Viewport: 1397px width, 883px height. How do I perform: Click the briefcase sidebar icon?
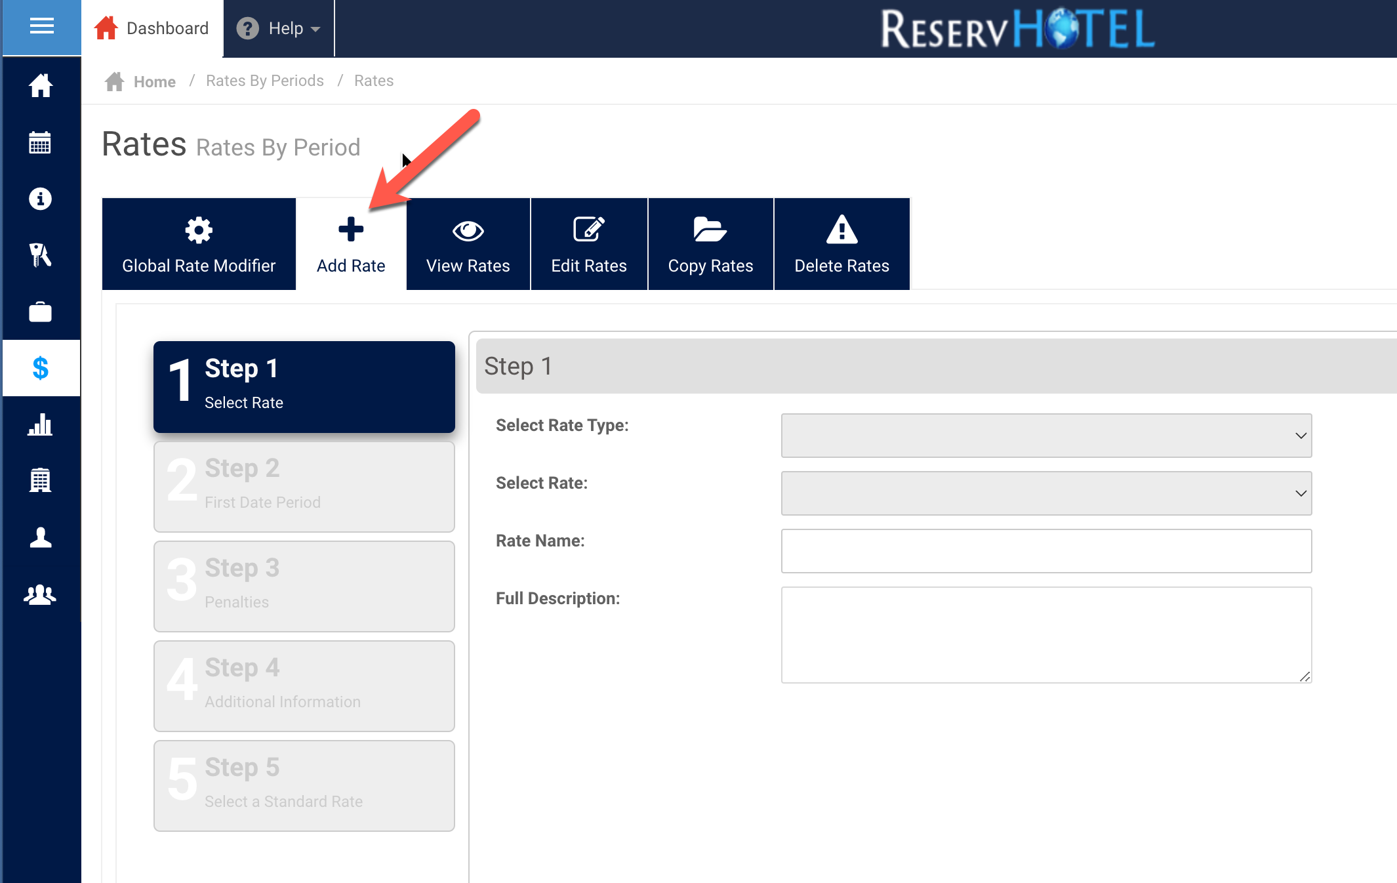click(41, 312)
